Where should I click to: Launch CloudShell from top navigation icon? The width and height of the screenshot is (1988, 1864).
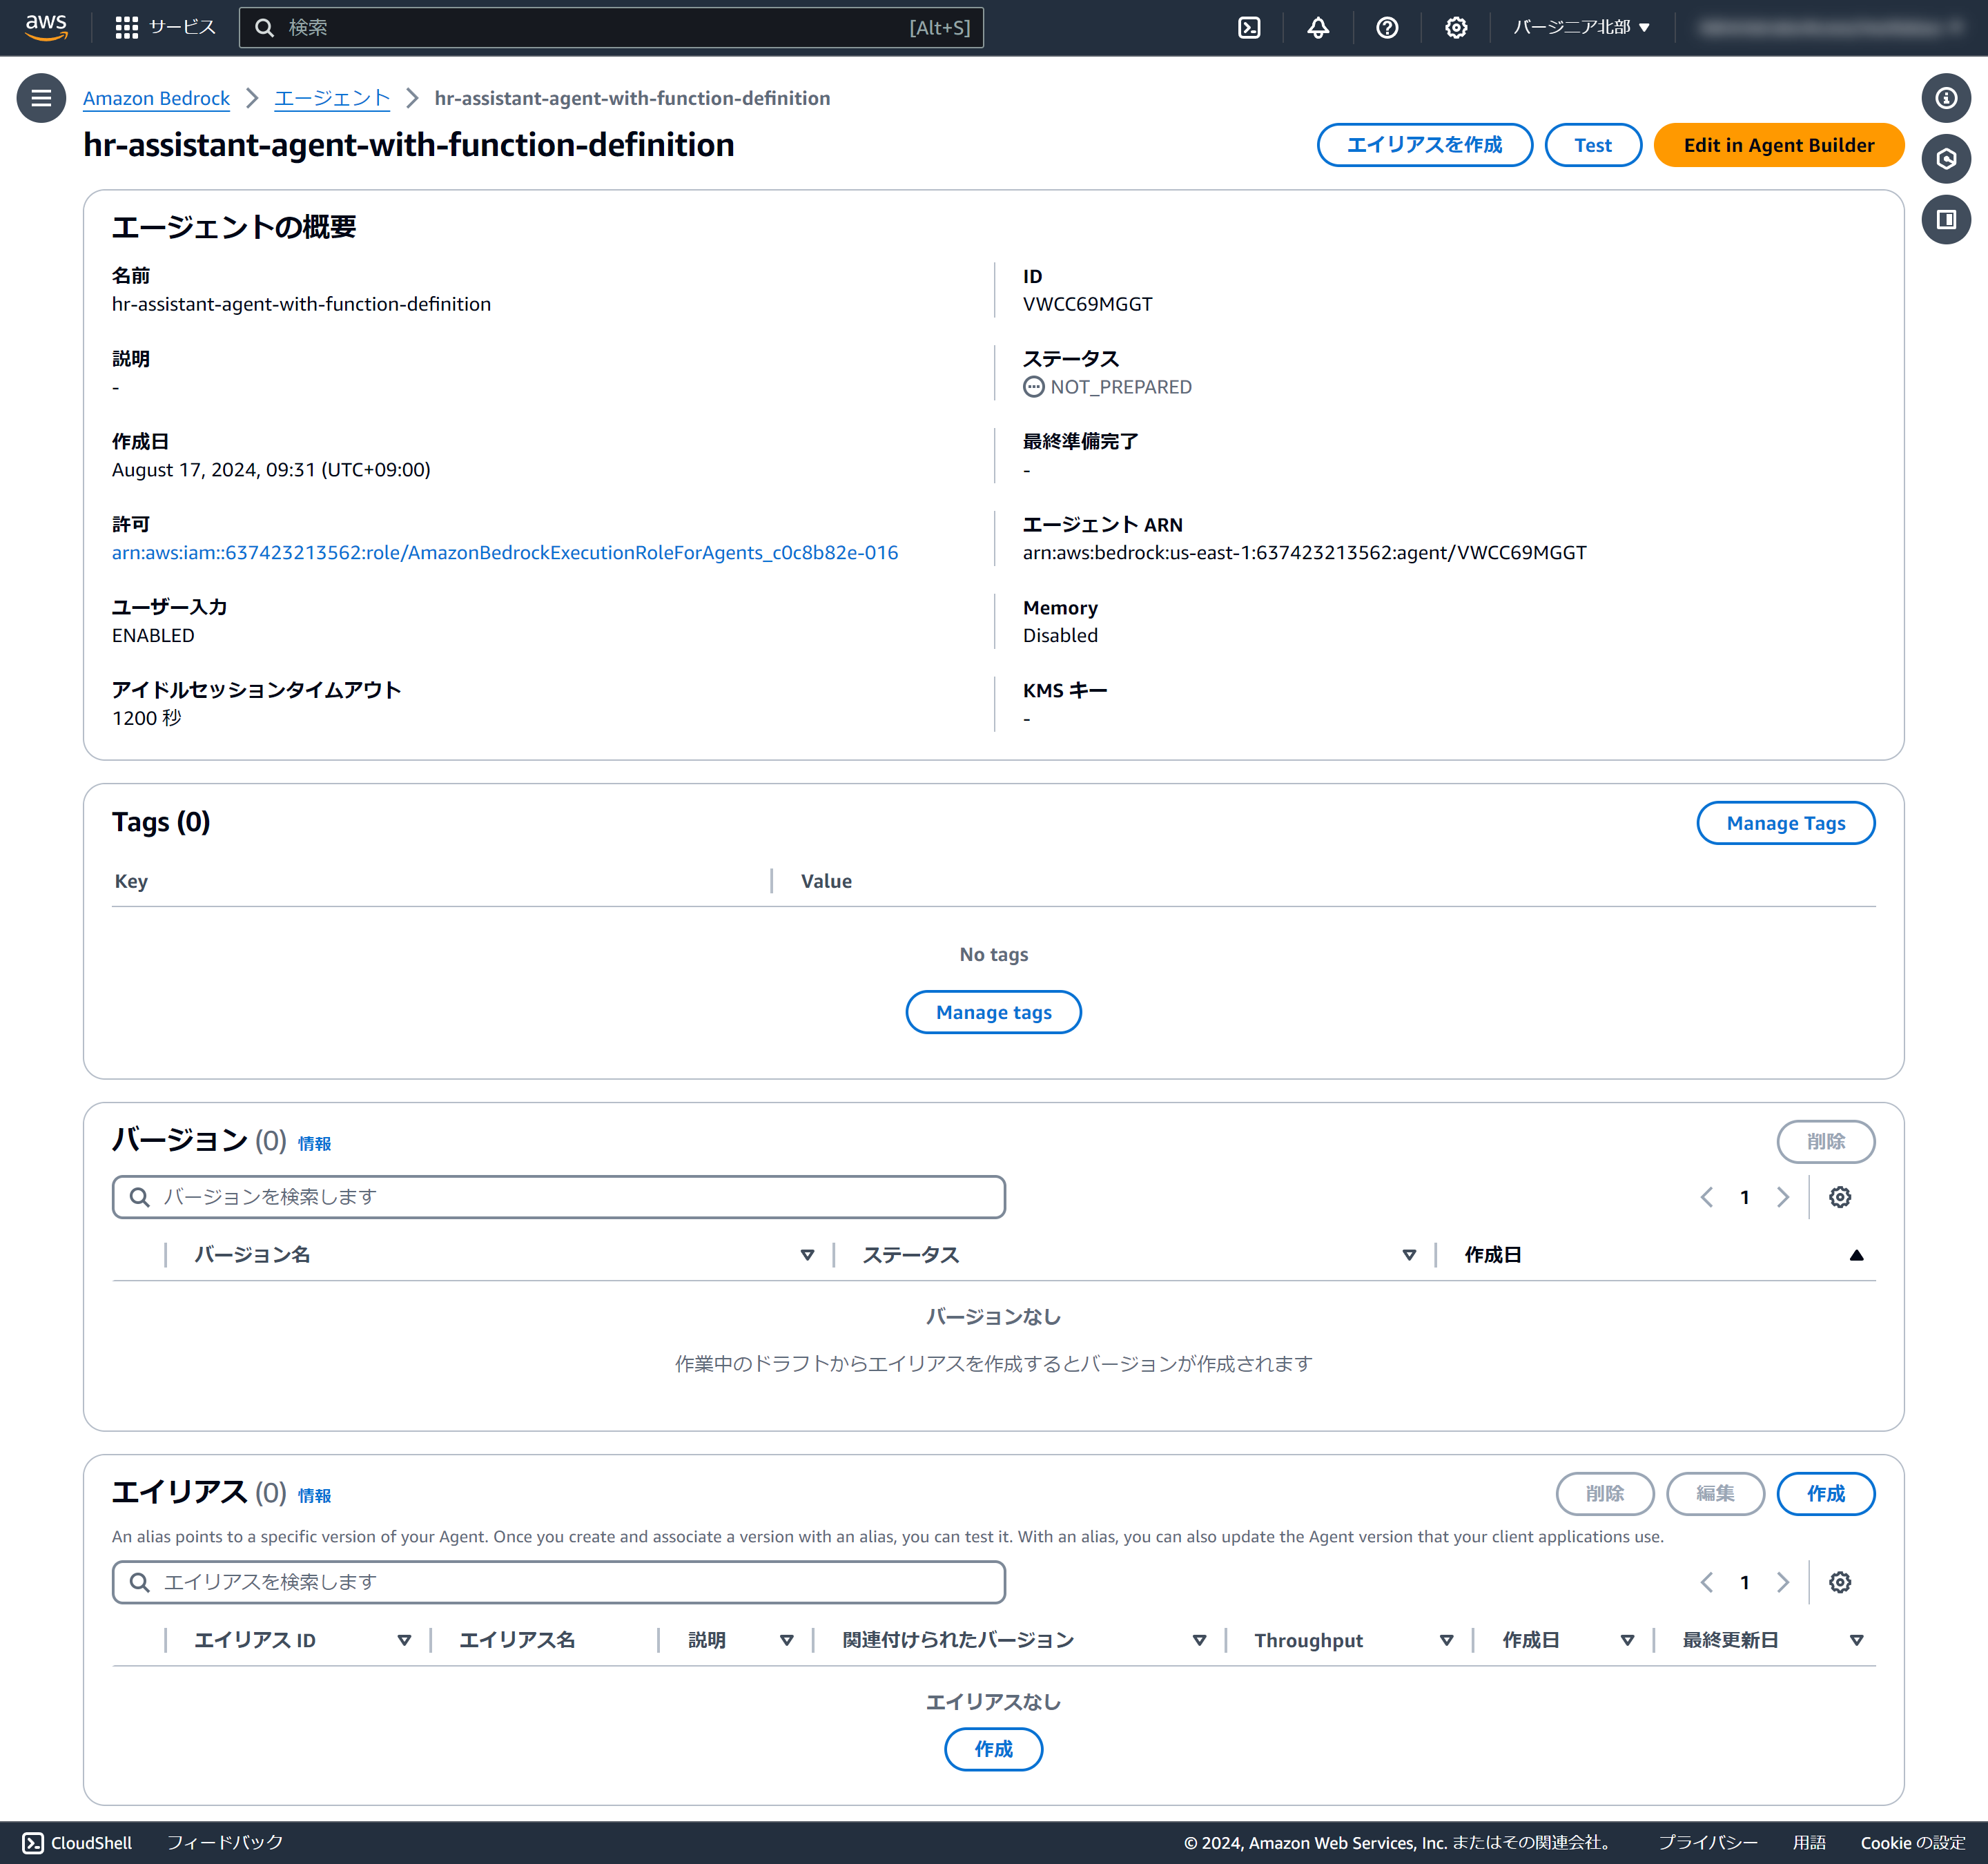pos(1249,28)
